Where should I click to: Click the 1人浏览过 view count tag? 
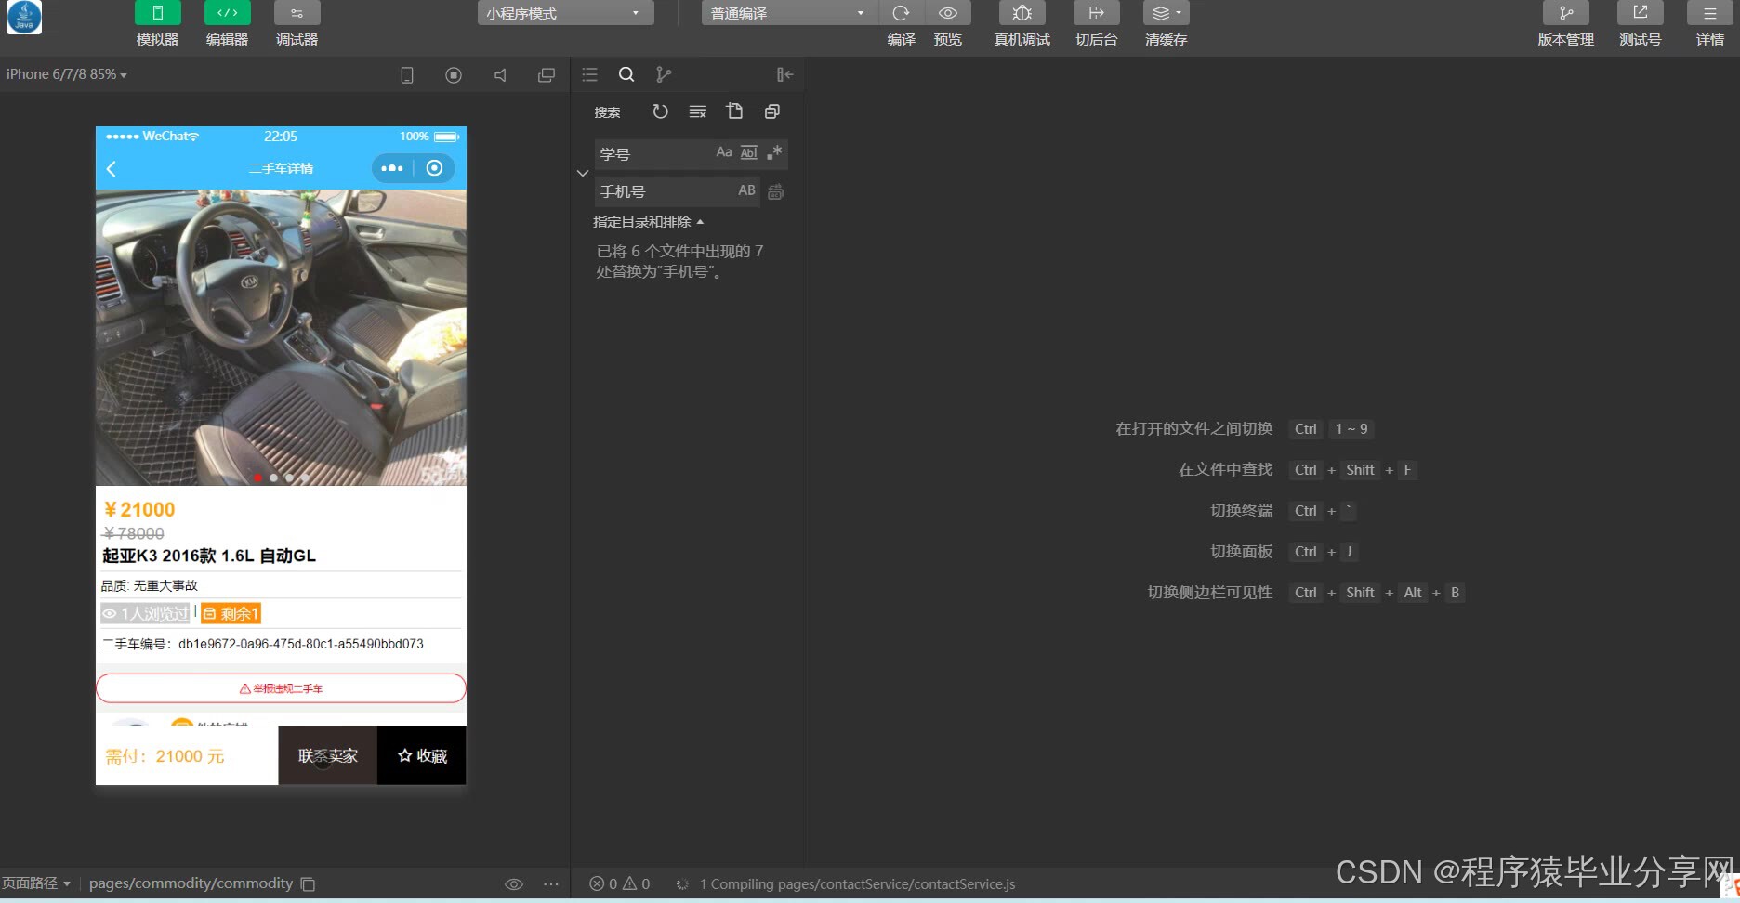146,613
